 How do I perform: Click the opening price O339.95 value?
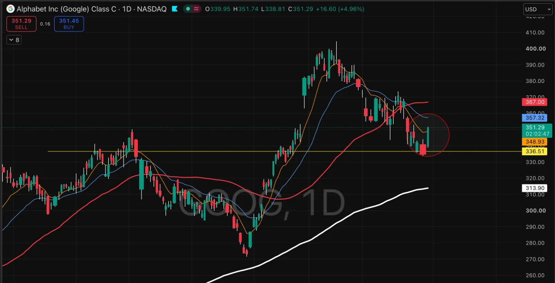tap(218, 9)
